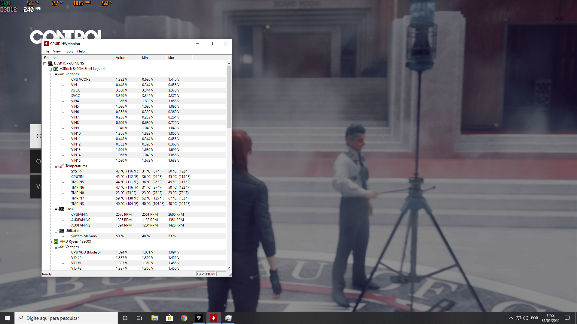Open Microsoft Store from the taskbar
The height and width of the screenshot is (324, 577).
pos(169,318)
